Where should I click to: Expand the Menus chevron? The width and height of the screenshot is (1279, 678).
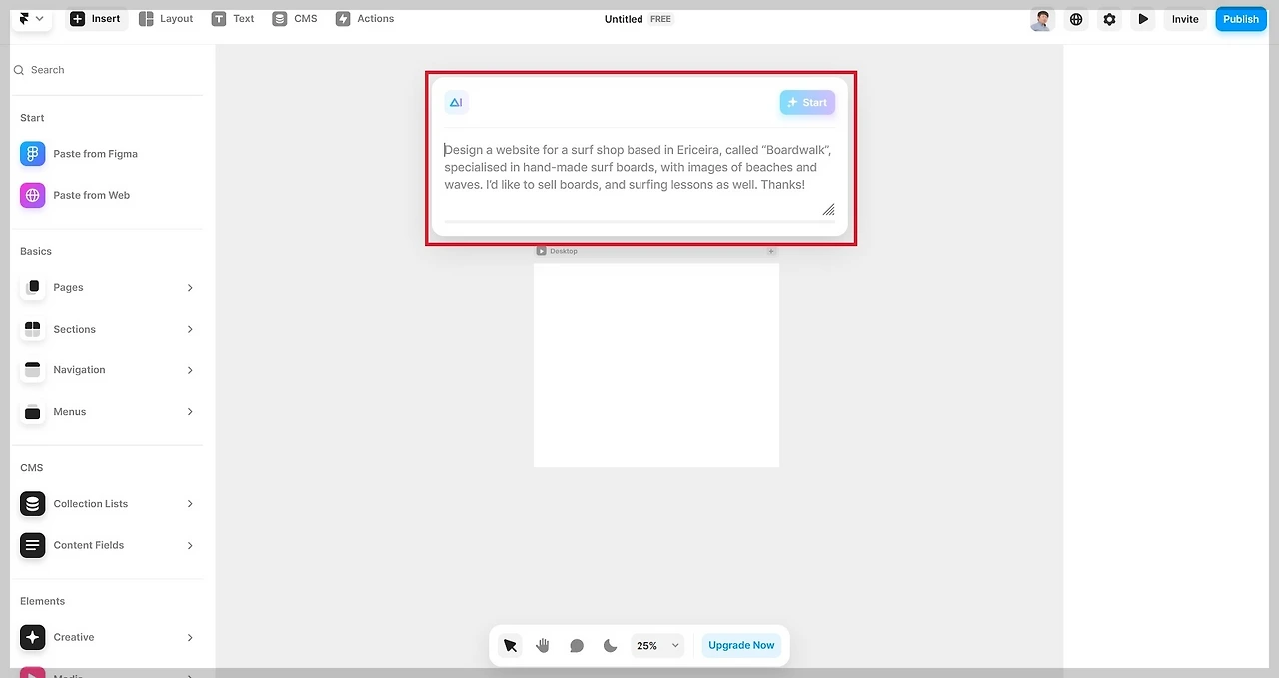click(x=190, y=412)
